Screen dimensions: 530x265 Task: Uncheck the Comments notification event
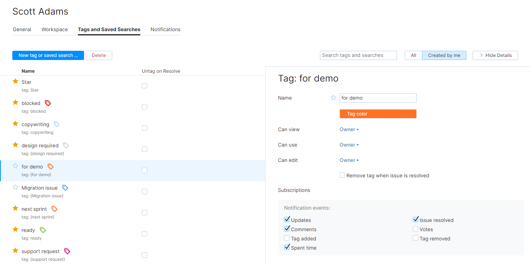[x=287, y=229]
